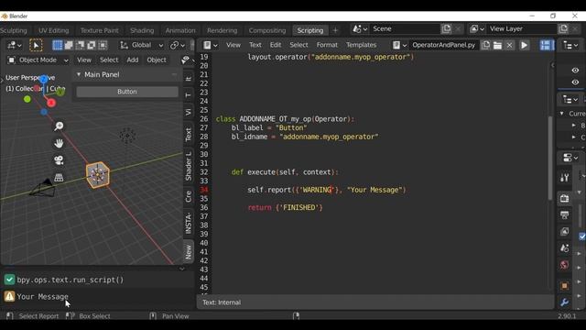Click new view layer icon beside View Layer
The height and width of the screenshot is (330, 586).
(563, 28)
